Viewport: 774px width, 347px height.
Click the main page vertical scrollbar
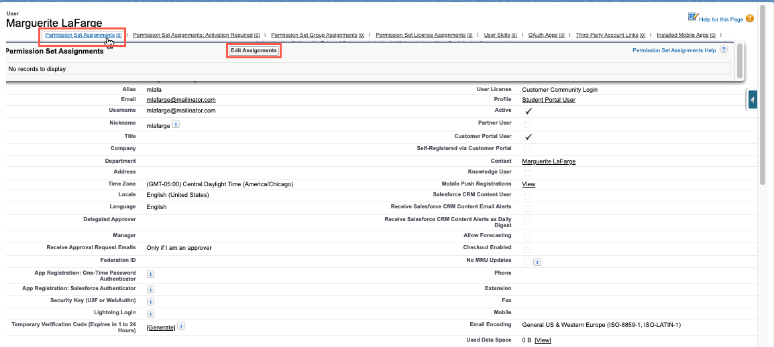tap(763, 100)
